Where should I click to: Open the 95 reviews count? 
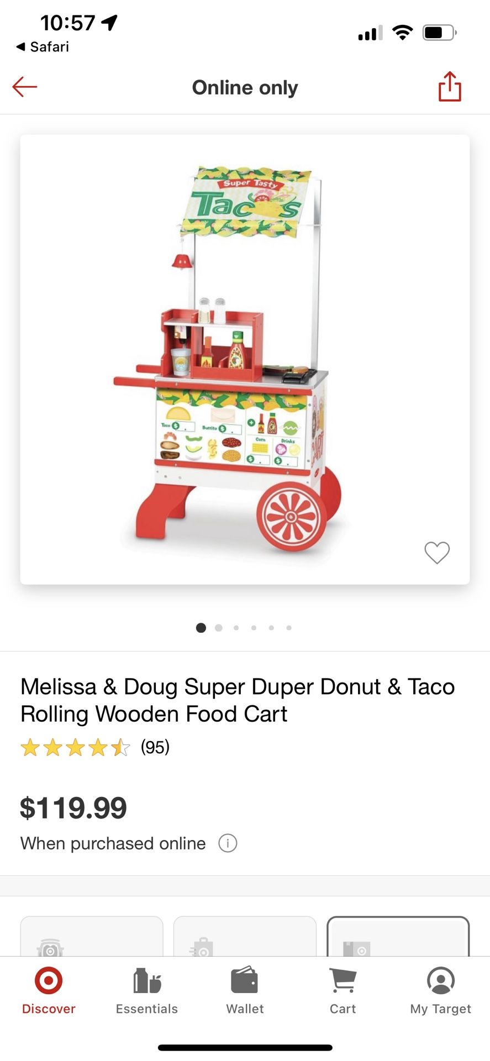coord(155,747)
